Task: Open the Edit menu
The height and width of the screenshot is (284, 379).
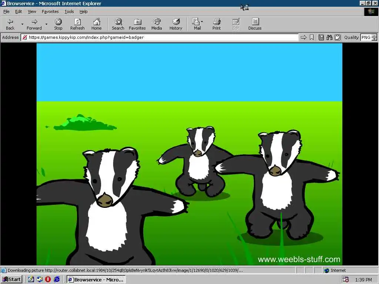Action: coord(19,11)
